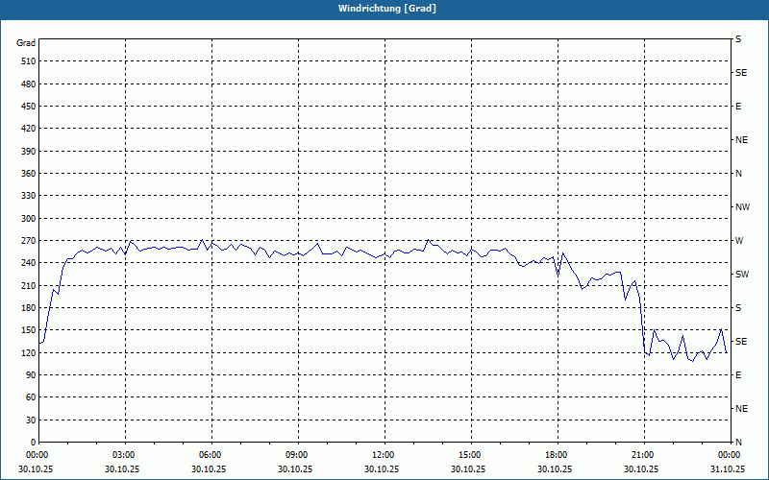This screenshot has width=769, height=480.
Task: Click the 270 degree axis label
Action: point(29,241)
